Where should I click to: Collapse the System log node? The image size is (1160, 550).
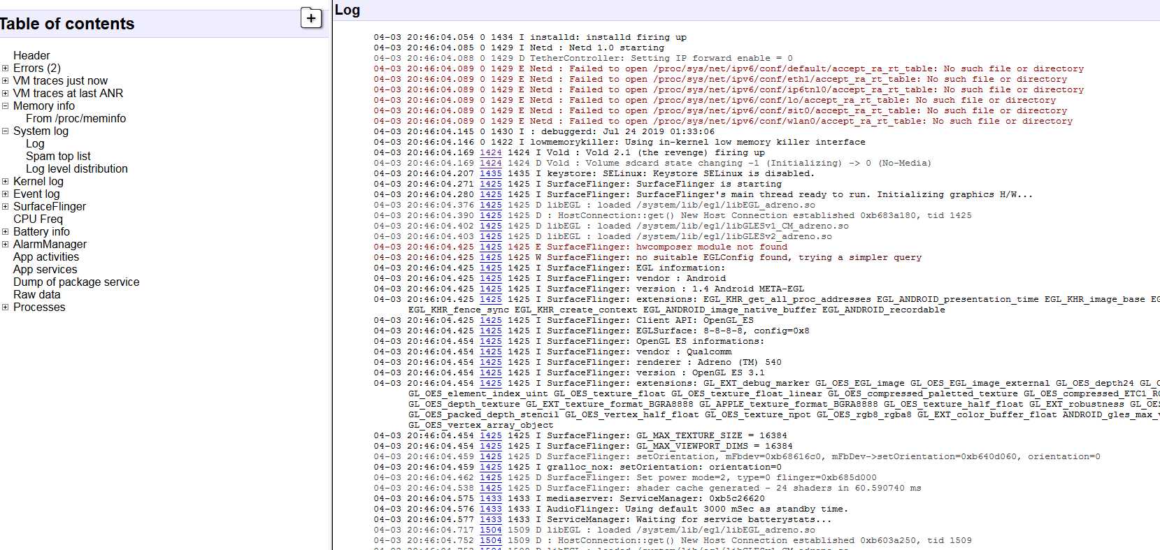click(6, 131)
